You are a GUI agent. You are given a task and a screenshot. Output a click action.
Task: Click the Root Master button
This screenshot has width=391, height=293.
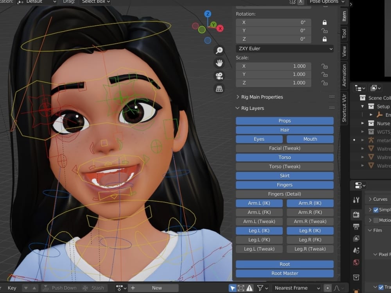pyautogui.click(x=284, y=273)
